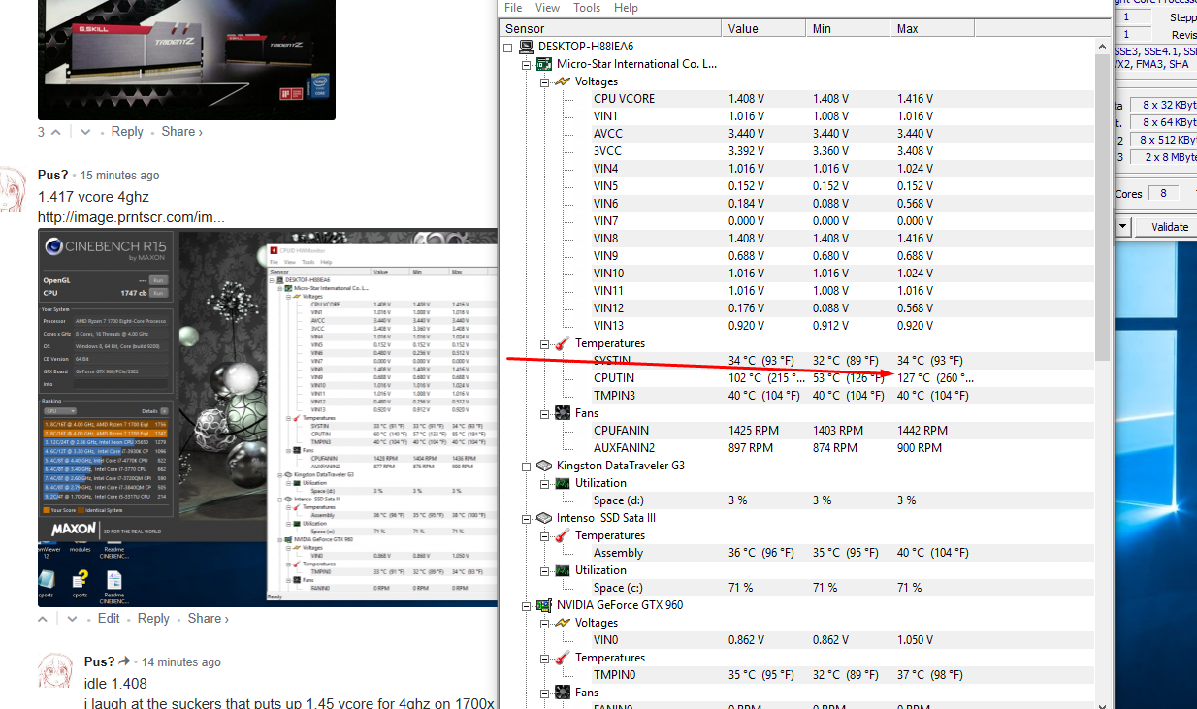Open the View menu in HWMonitor

click(548, 8)
